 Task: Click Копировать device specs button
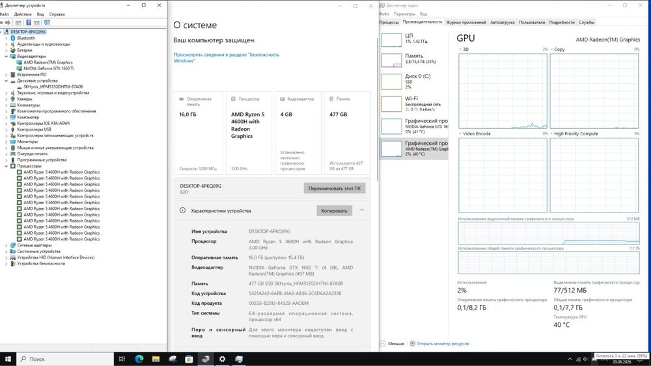tap(334, 211)
